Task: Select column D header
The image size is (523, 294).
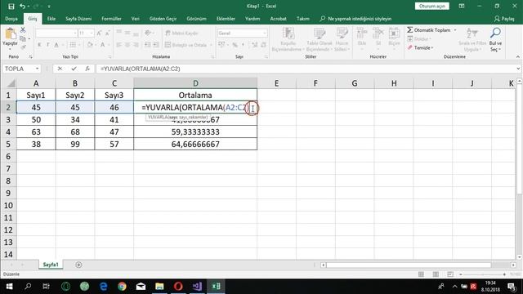Action: coord(195,83)
